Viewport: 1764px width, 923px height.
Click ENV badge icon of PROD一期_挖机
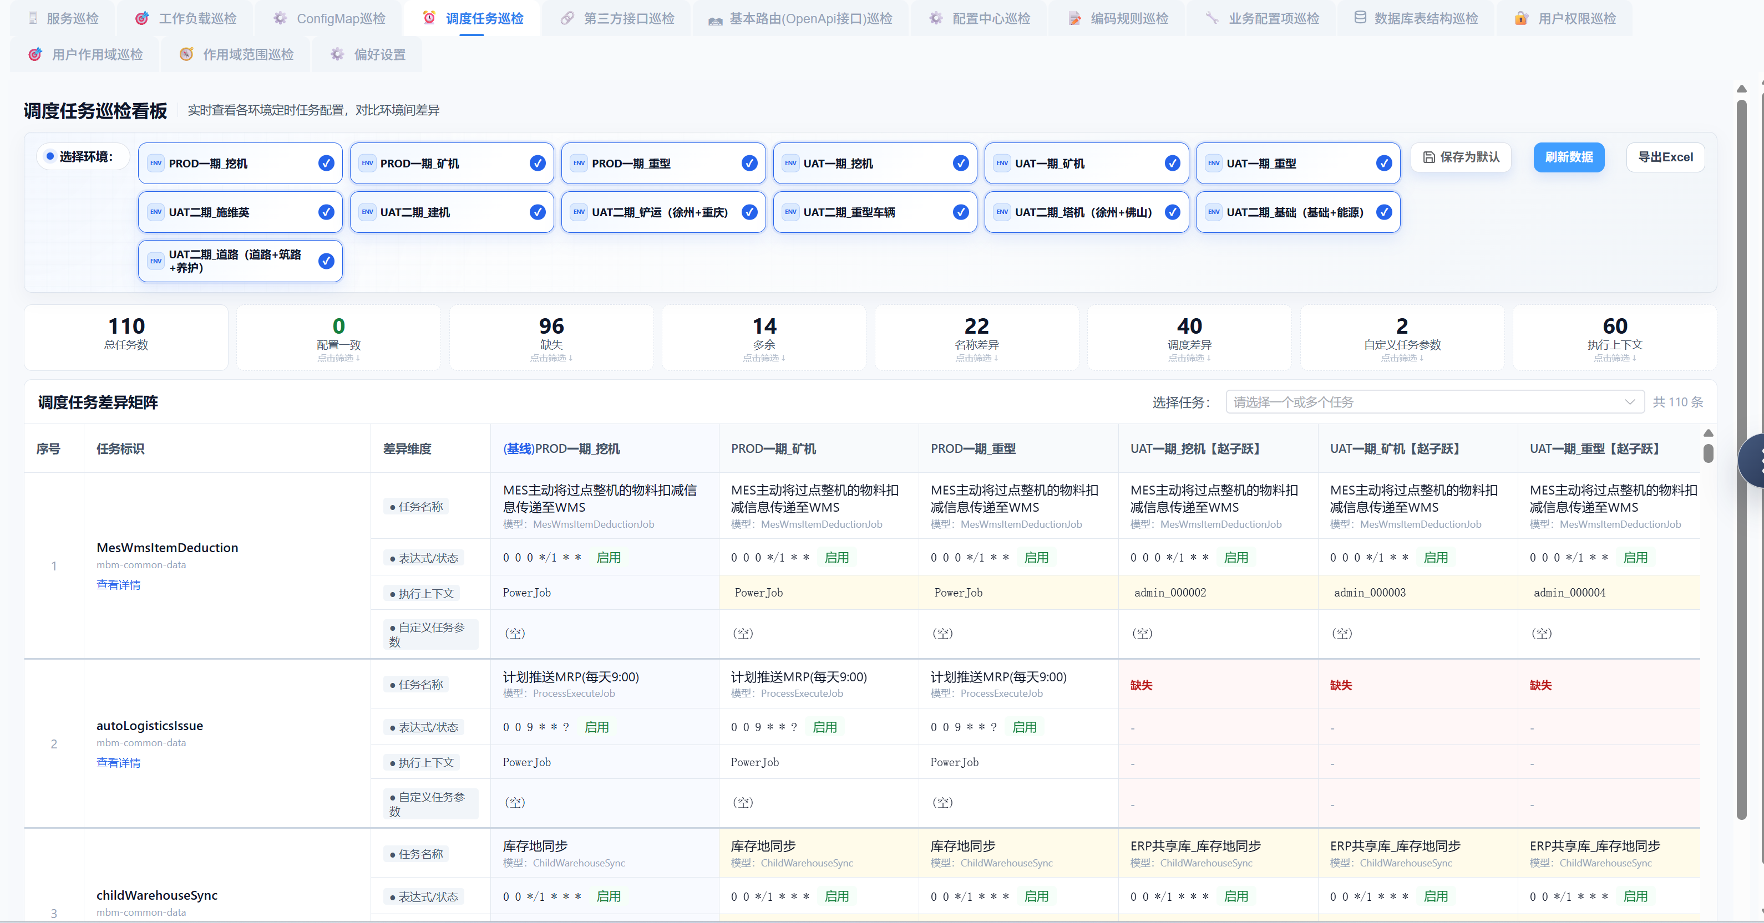pos(156,164)
